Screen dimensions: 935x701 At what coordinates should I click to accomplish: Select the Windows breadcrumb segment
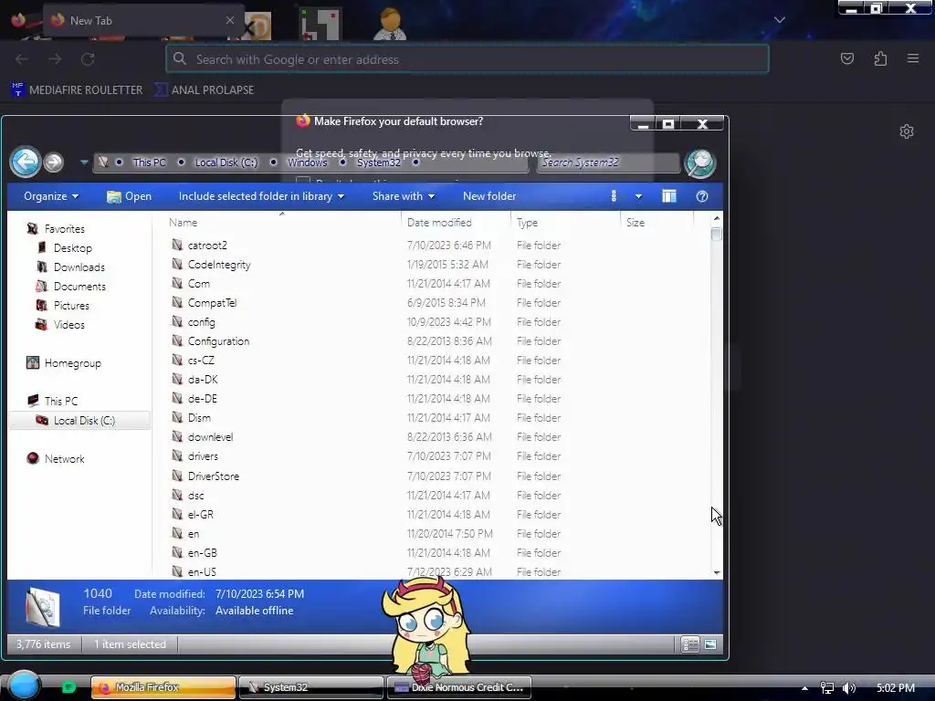(307, 162)
